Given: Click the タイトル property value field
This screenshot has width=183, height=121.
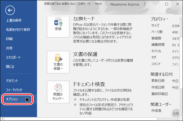Looking at the screenshot, I should pos(176,51).
